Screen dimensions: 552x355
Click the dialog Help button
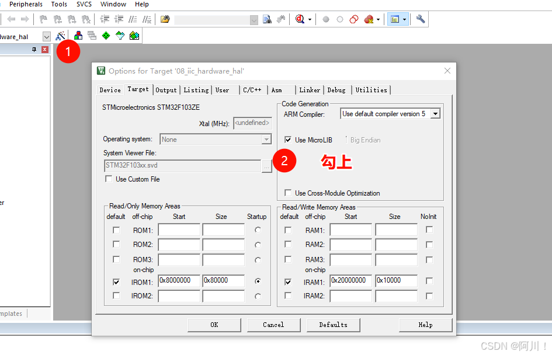[x=426, y=325]
